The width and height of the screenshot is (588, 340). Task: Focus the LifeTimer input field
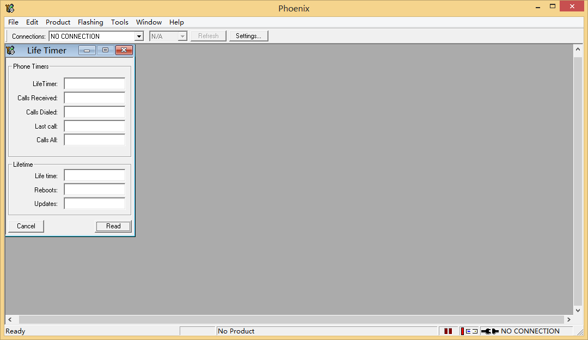[95, 84]
